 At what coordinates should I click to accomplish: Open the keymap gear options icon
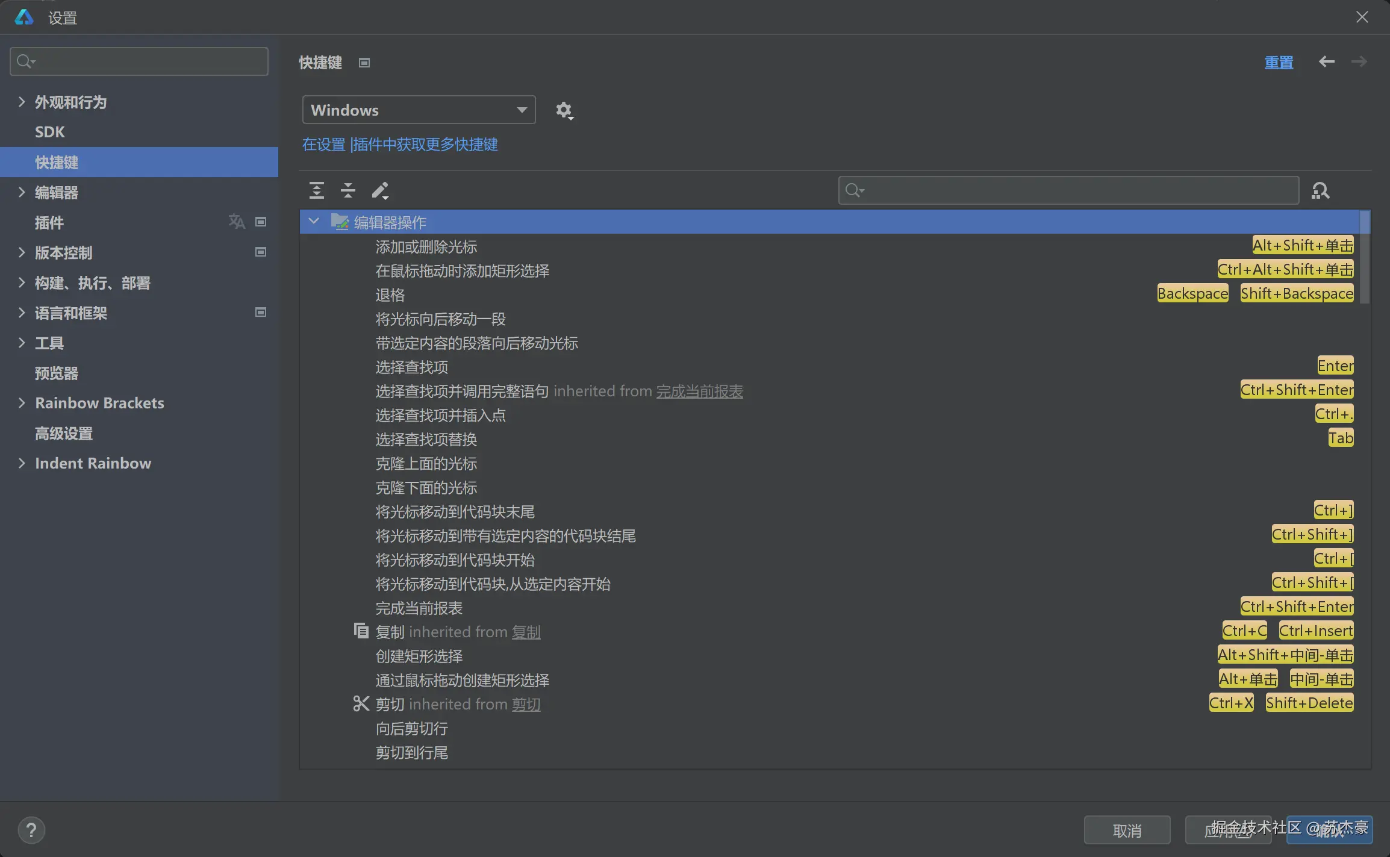[564, 110]
